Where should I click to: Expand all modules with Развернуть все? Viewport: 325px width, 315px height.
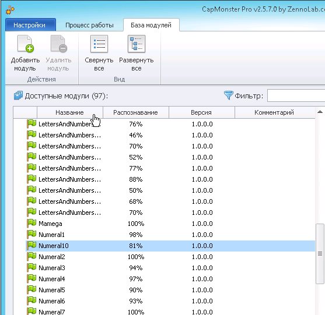pyautogui.click(x=137, y=53)
